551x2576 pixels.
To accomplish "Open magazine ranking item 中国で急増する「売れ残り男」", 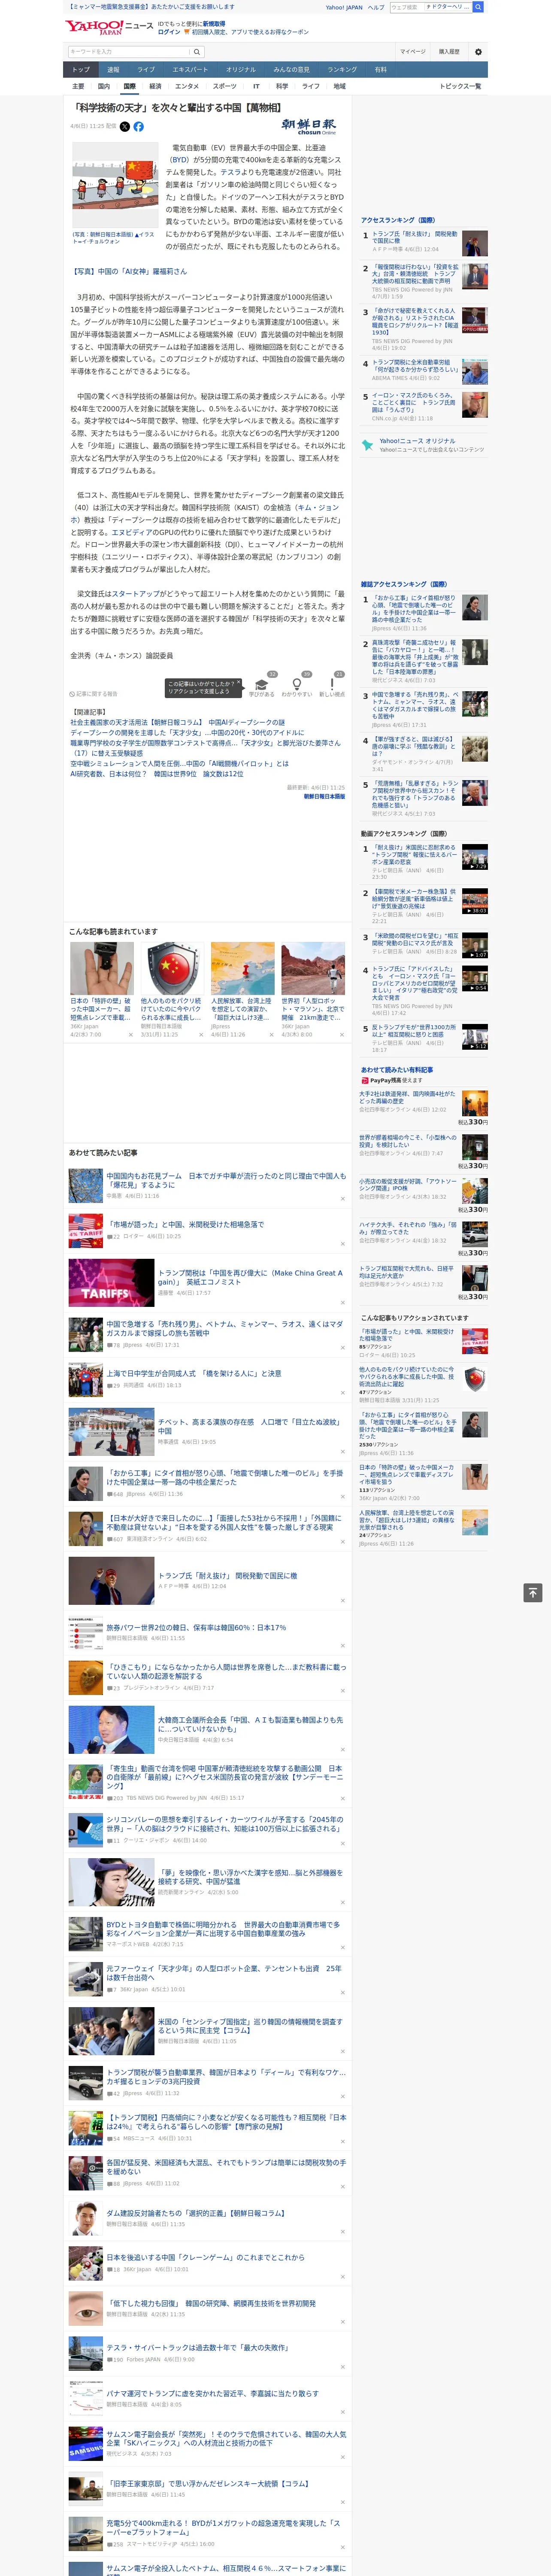I will [414, 705].
